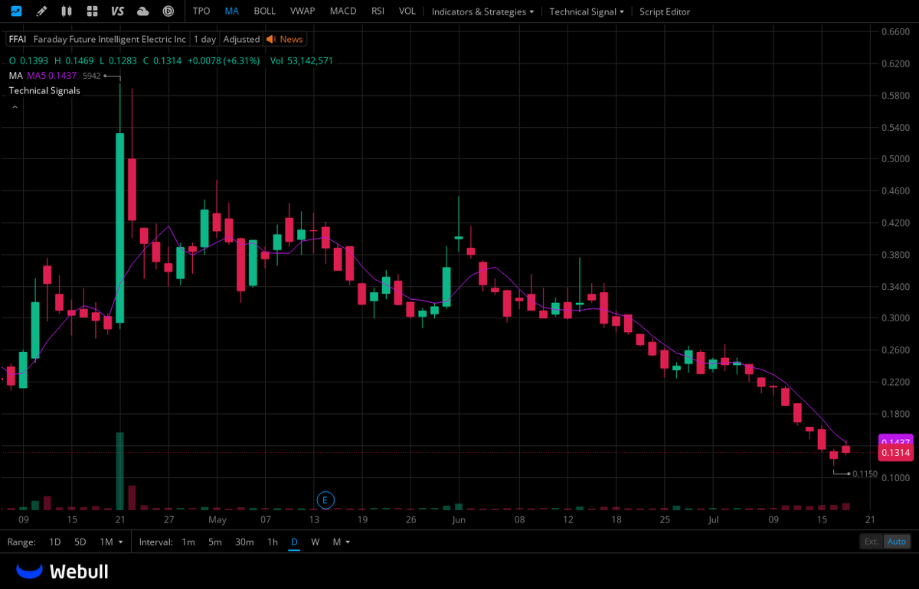Click the circular replay play icon
The height and width of the screenshot is (589, 919).
(168, 11)
